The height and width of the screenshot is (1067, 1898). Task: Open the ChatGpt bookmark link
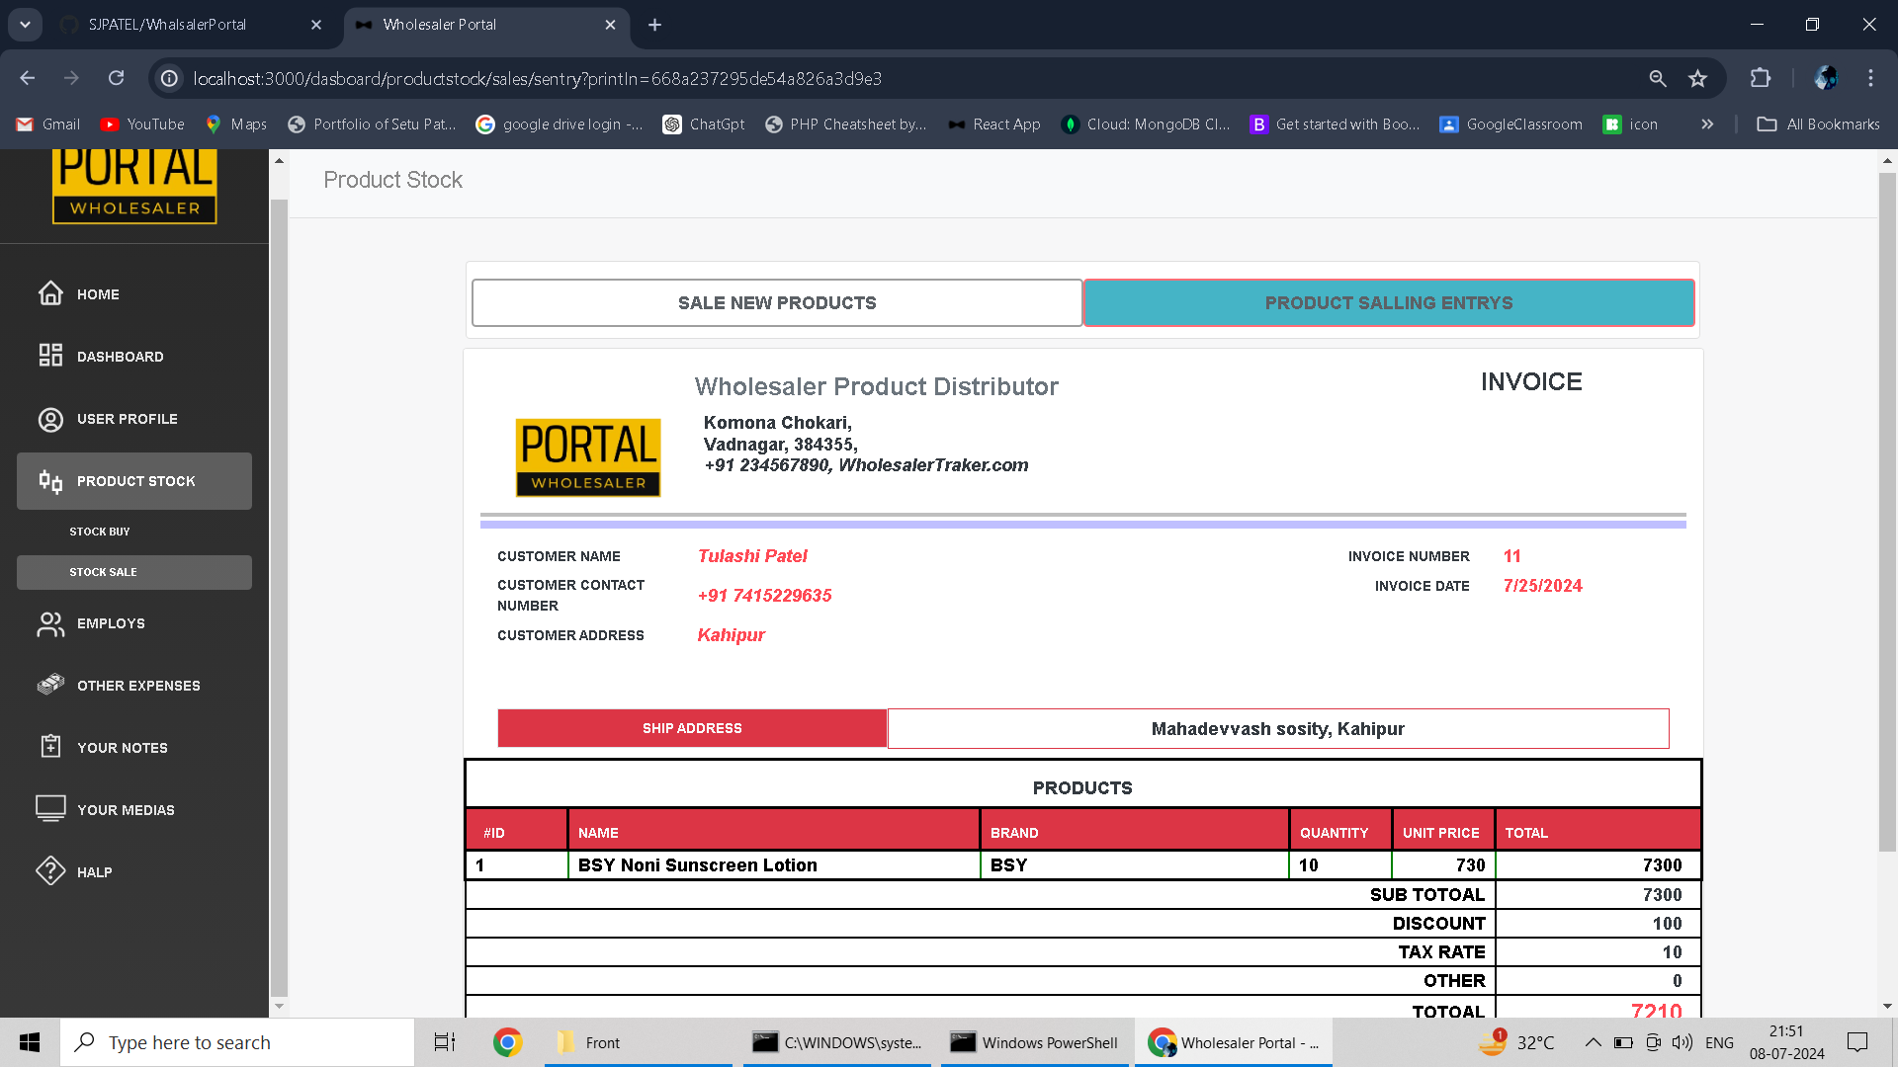pos(704,124)
